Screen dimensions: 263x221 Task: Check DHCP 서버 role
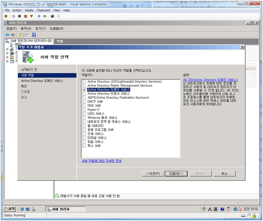[x=84, y=102]
